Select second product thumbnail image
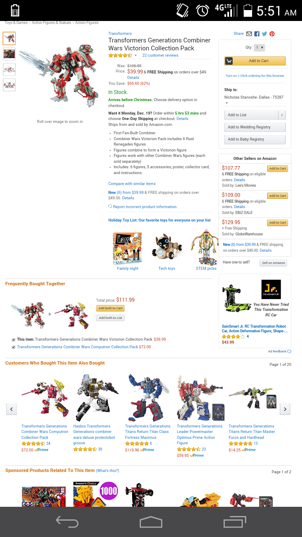Image resolution: width=302 pixels, height=537 pixels. click(x=9, y=54)
